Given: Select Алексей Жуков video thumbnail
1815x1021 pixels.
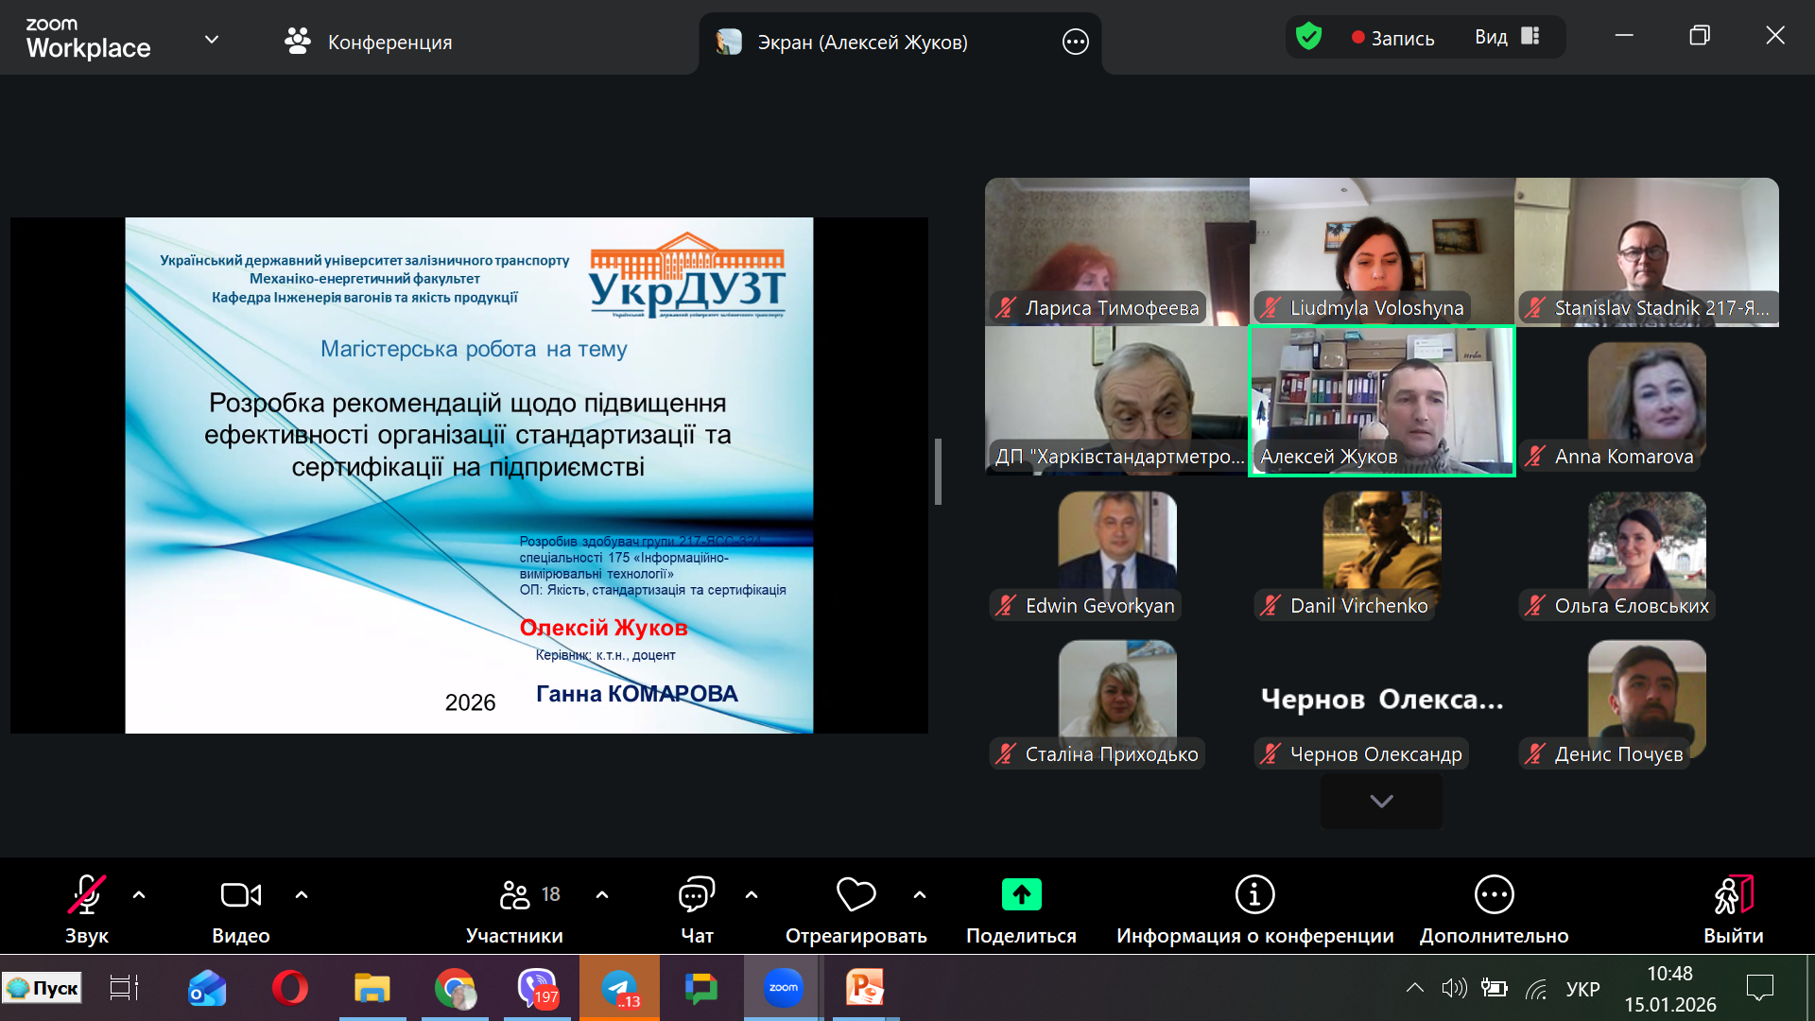Looking at the screenshot, I should [x=1381, y=401].
